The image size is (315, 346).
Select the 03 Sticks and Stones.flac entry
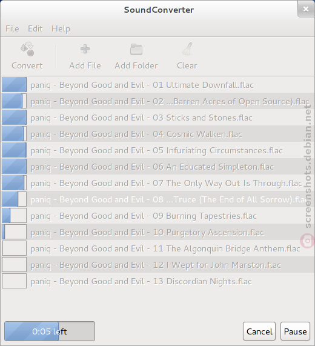[157, 118]
